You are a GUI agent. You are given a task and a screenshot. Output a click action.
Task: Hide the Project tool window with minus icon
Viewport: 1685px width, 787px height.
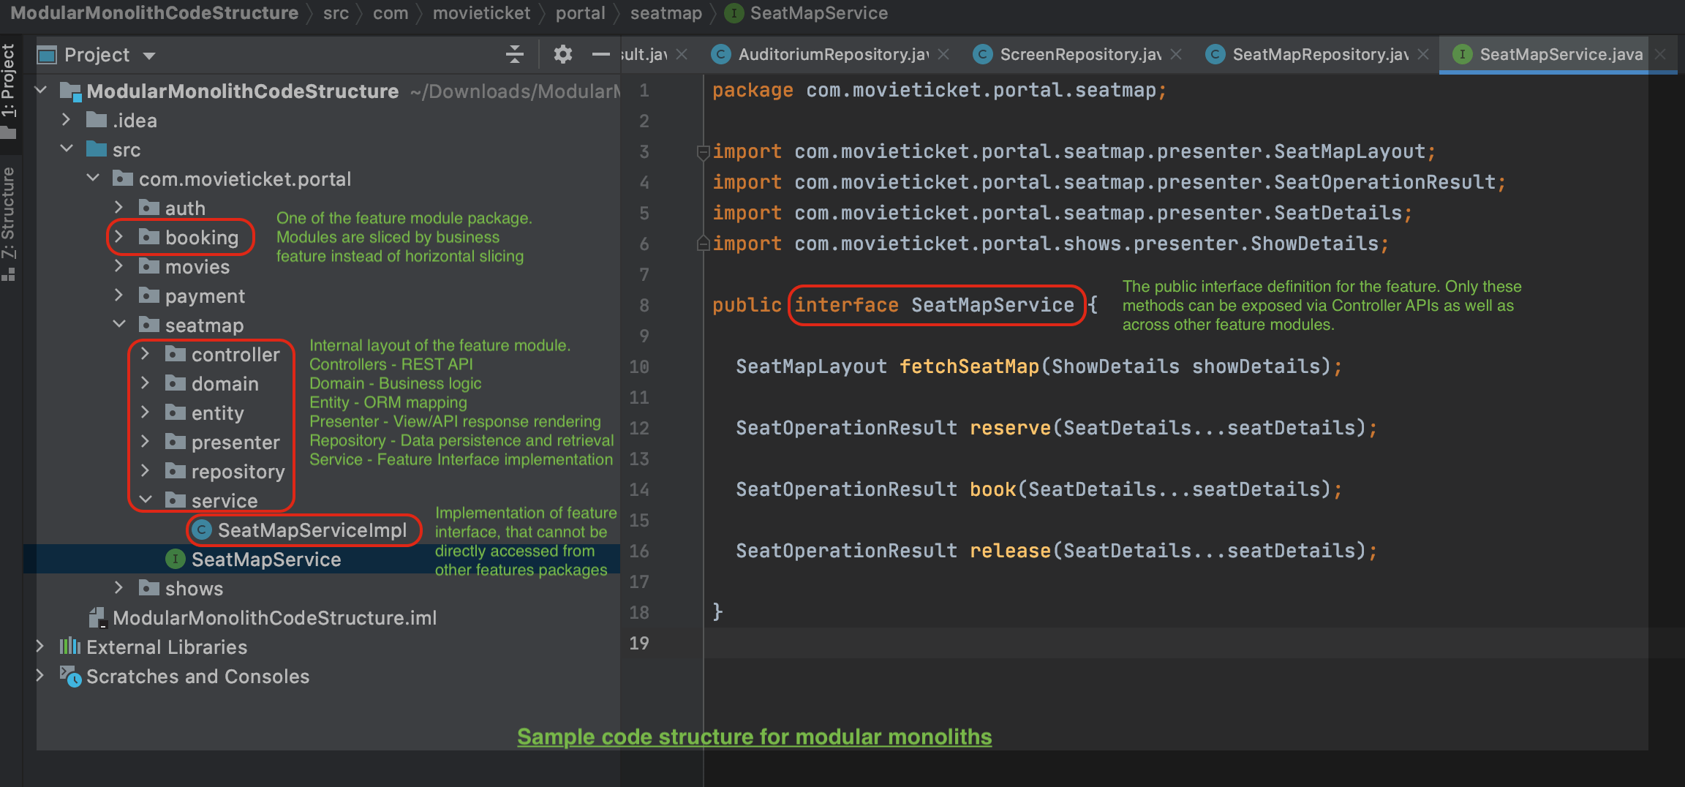pyautogui.click(x=600, y=54)
